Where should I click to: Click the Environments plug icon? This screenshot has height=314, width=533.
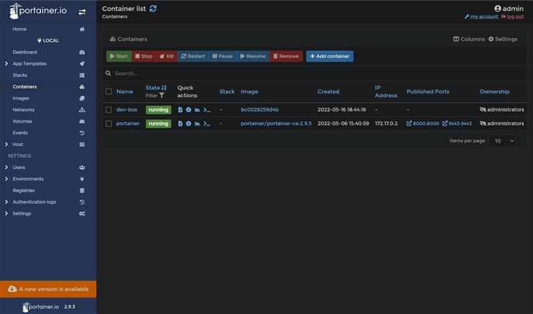[x=82, y=179]
